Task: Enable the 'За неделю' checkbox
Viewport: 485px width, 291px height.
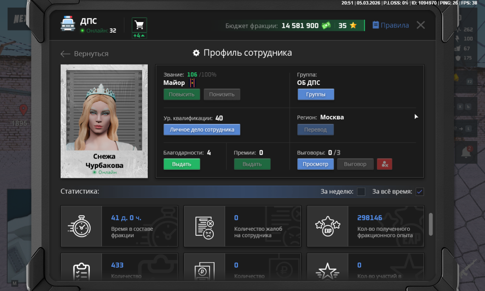Action: point(361,192)
